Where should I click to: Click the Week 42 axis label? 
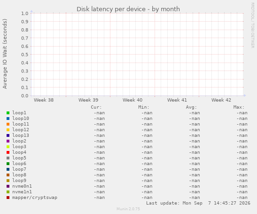tap(221, 100)
